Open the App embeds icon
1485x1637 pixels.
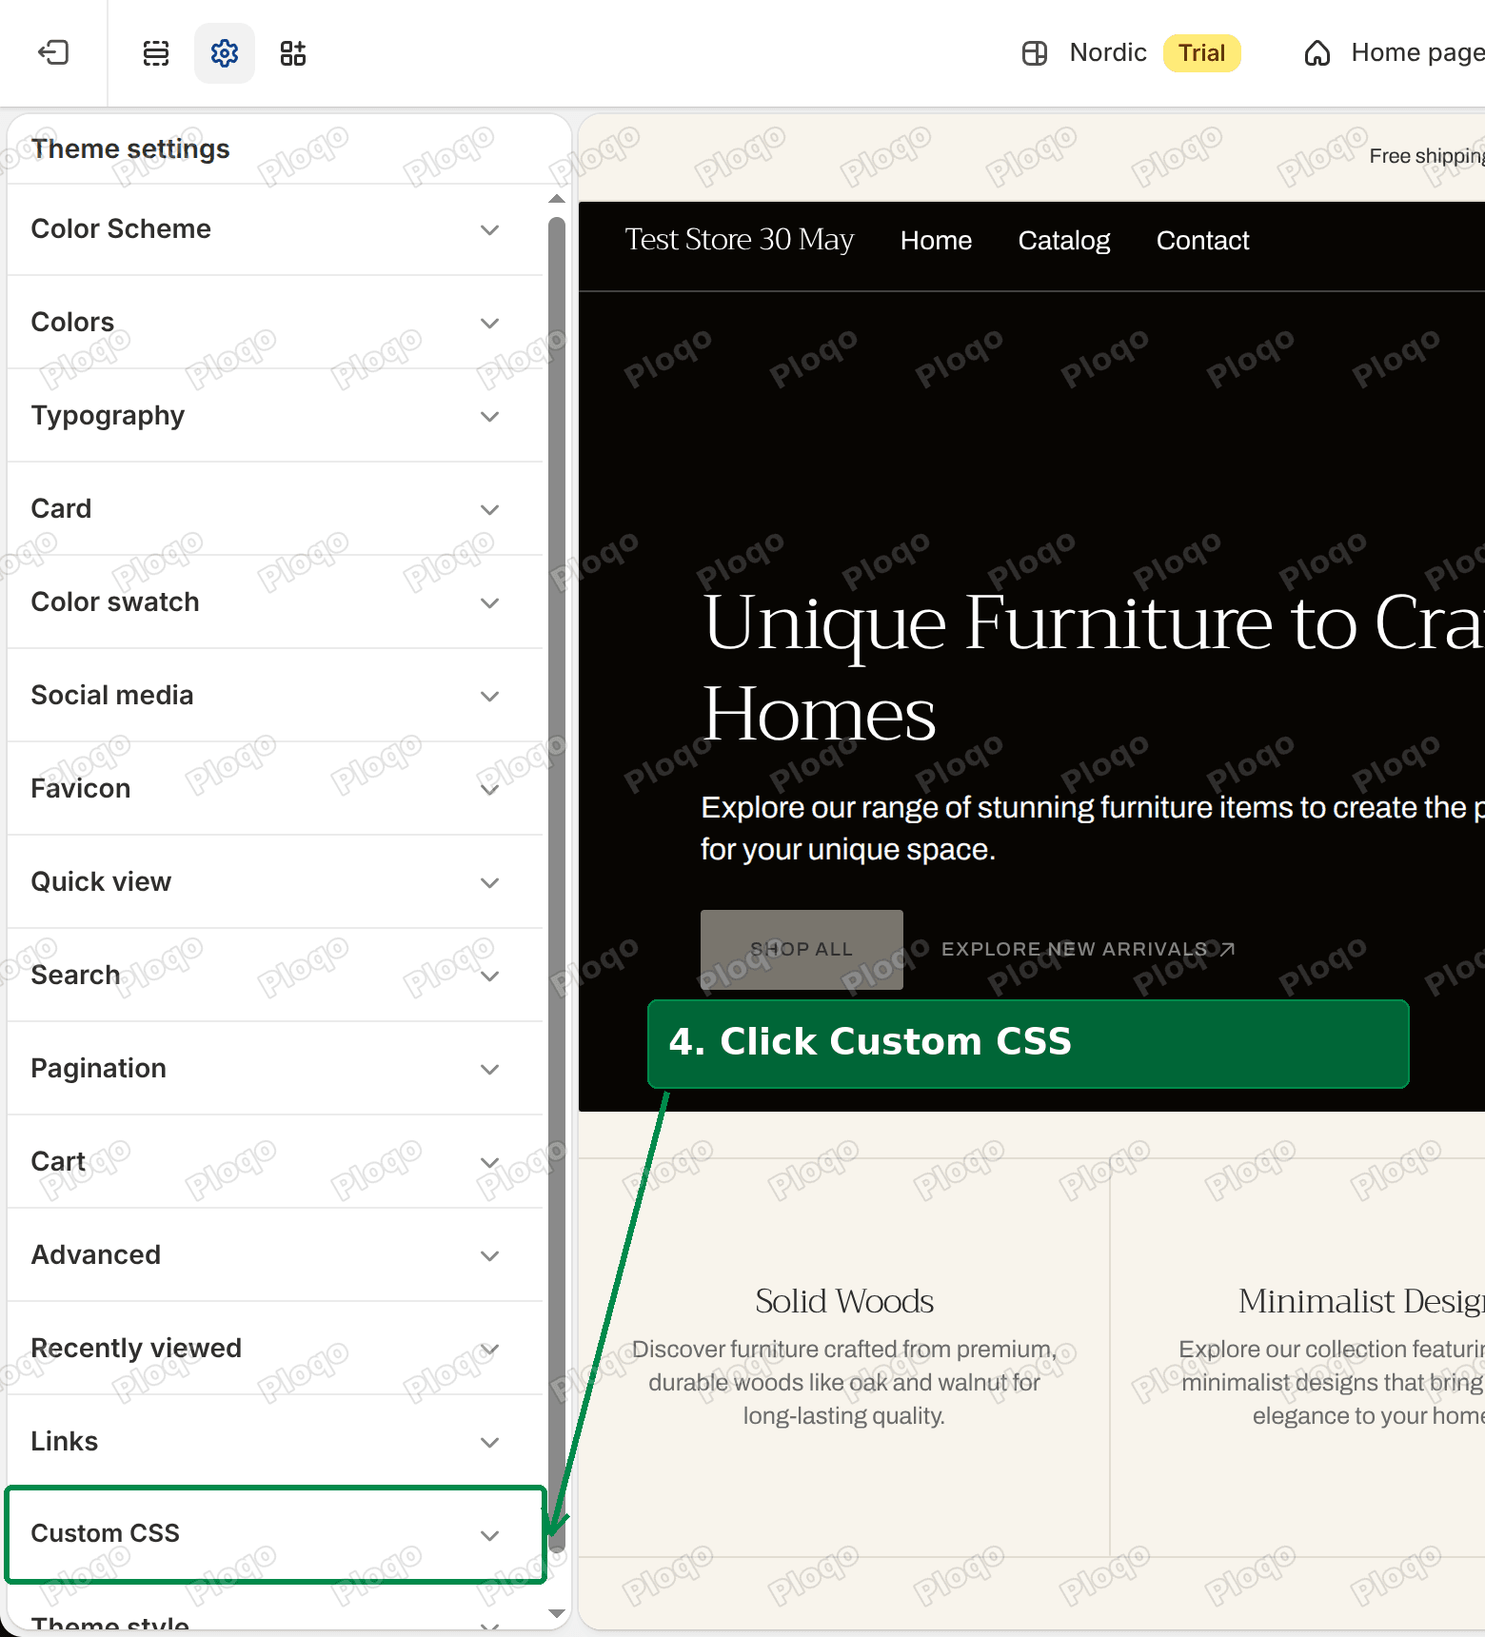point(293,53)
